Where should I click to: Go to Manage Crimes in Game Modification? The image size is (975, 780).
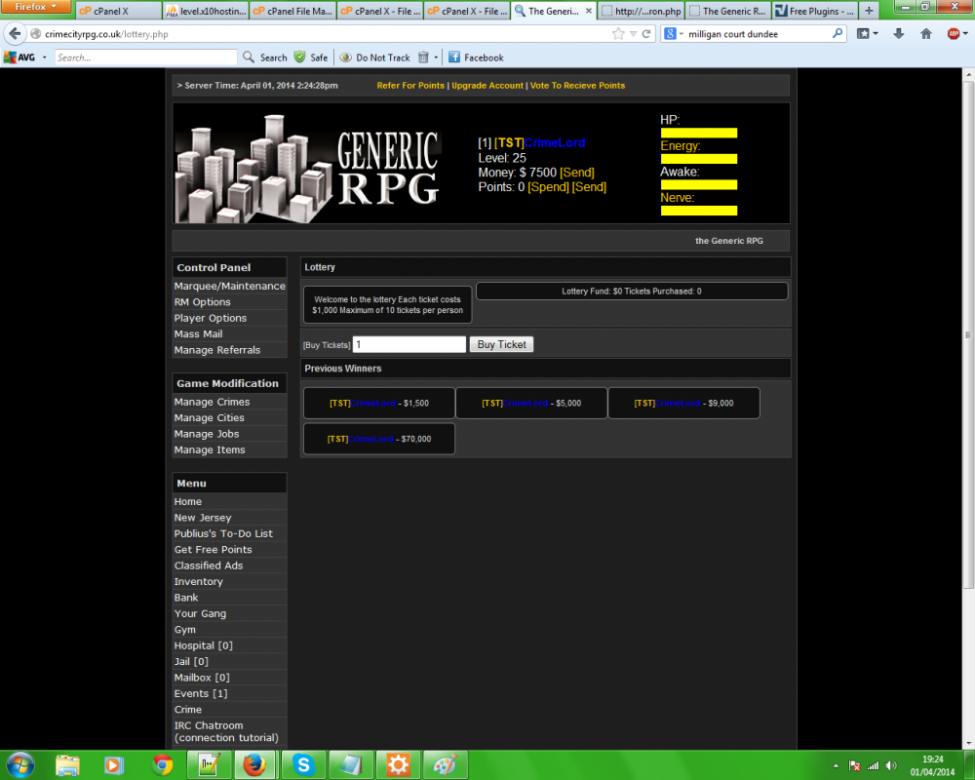[212, 402]
